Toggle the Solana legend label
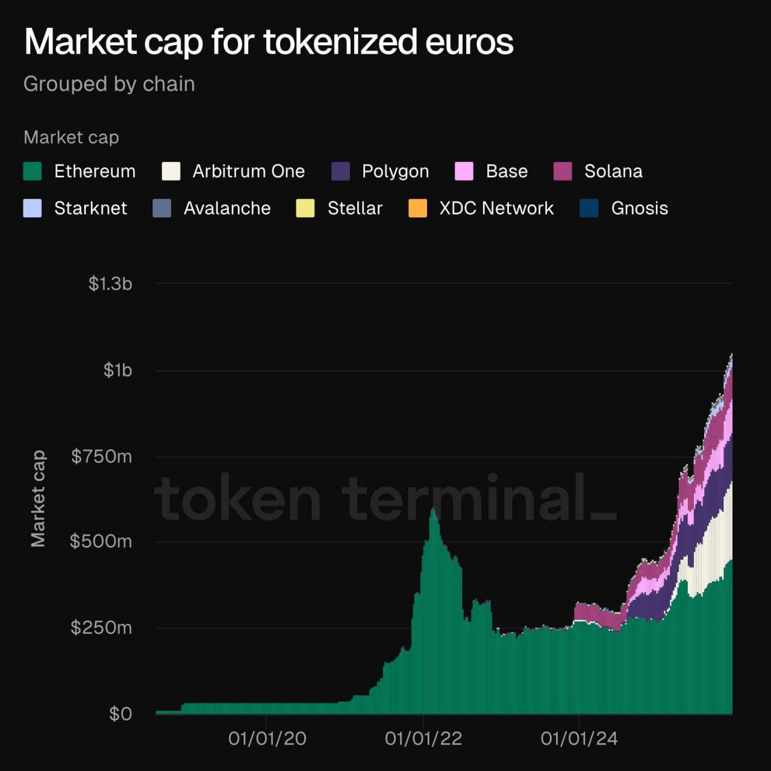Screen dimensions: 771x771 [x=613, y=172]
